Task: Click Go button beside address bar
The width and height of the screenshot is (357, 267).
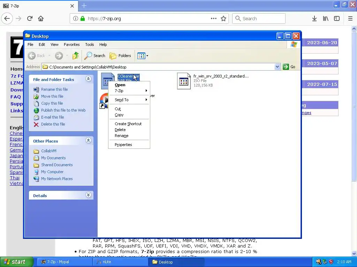Action: [x=289, y=67]
